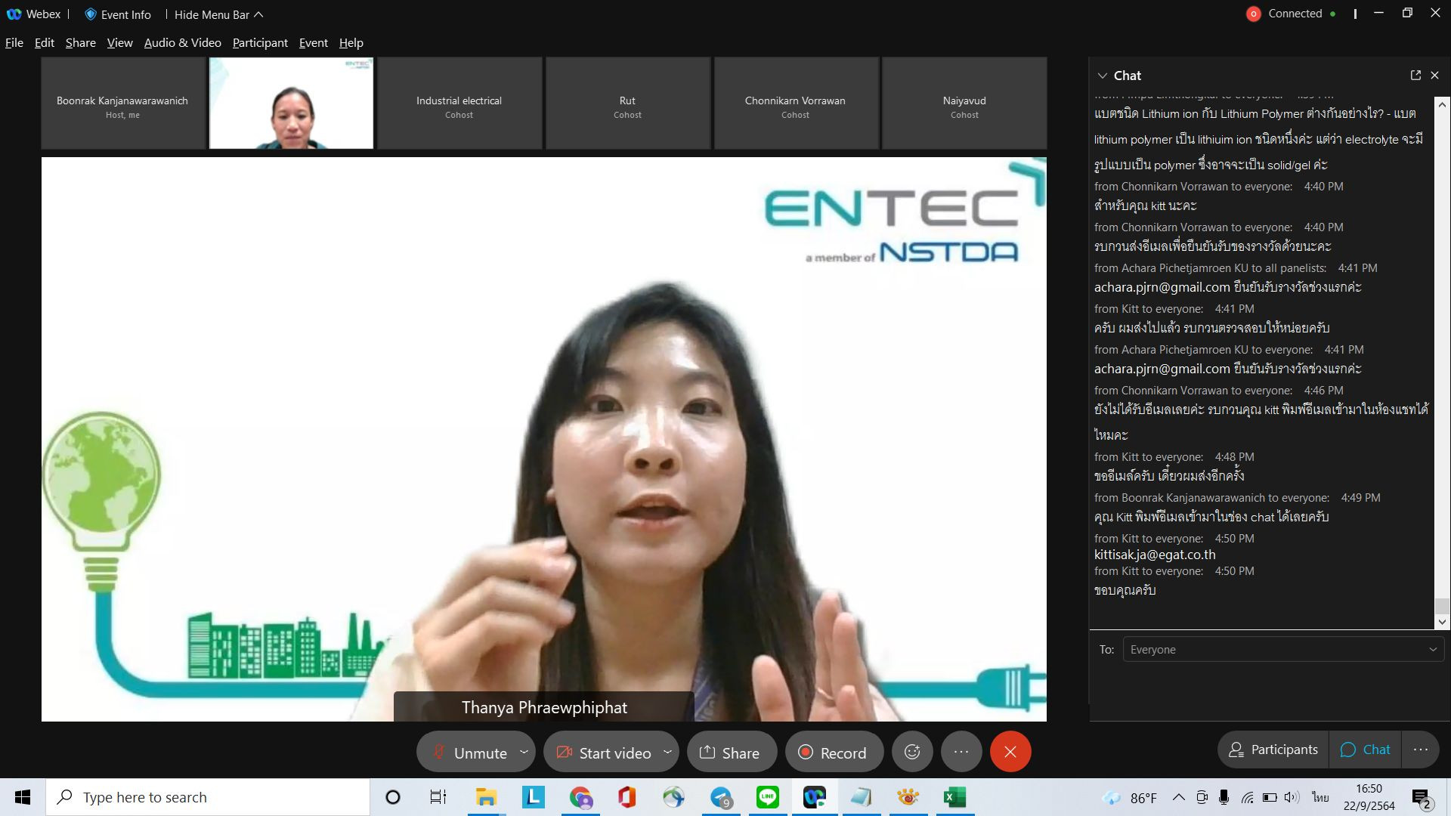Click weather widget showing 86°F
Screen dimensions: 1451x816
[x=1130, y=797]
